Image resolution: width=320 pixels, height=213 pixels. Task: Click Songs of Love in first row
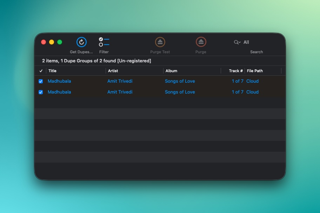180,81
